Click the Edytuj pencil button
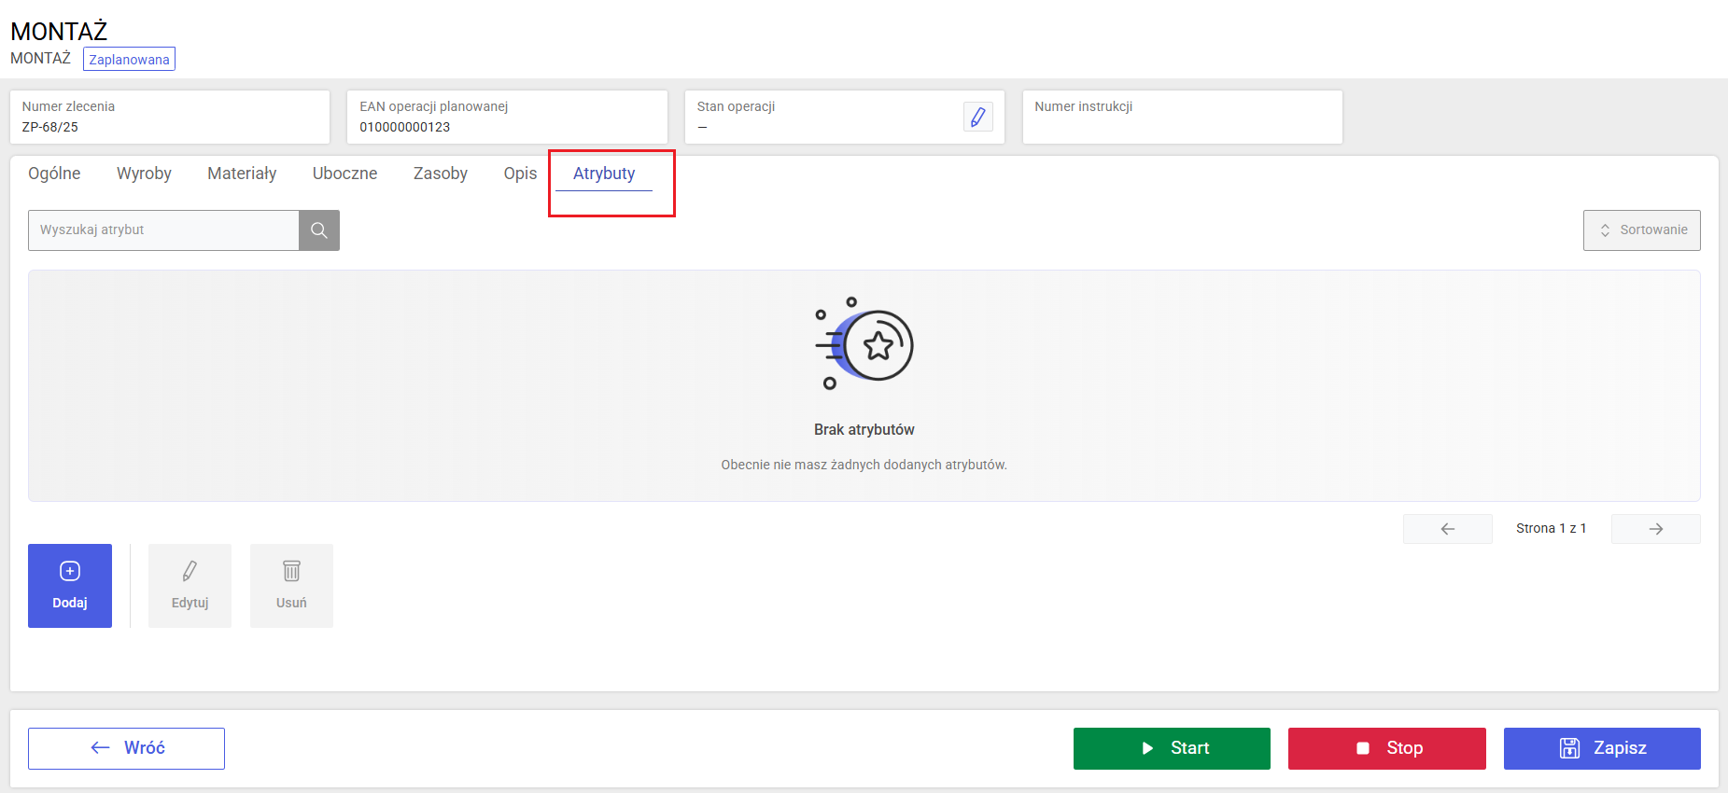The width and height of the screenshot is (1728, 793). tap(190, 586)
